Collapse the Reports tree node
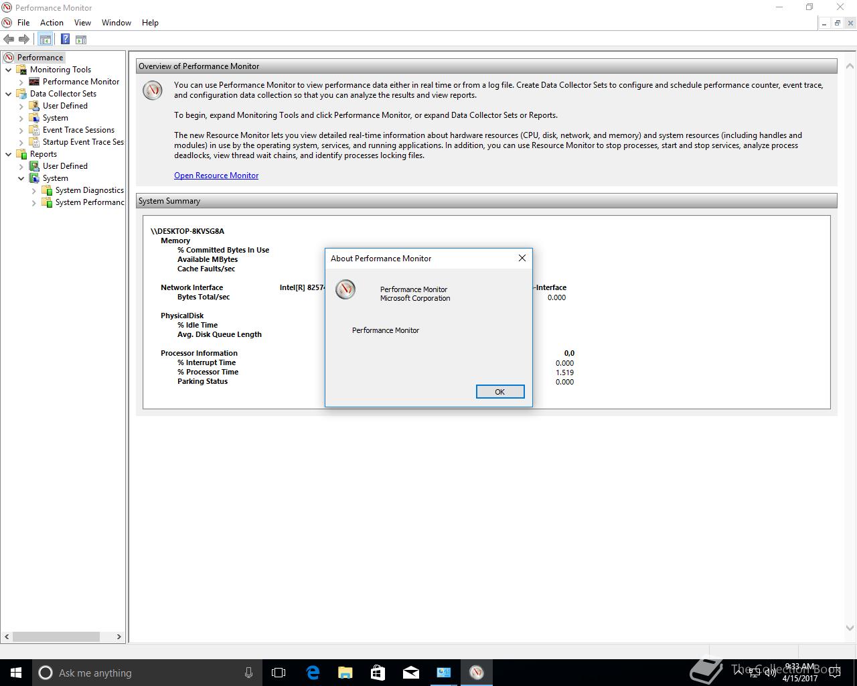Viewport: 857px width, 686px height. pos(9,154)
